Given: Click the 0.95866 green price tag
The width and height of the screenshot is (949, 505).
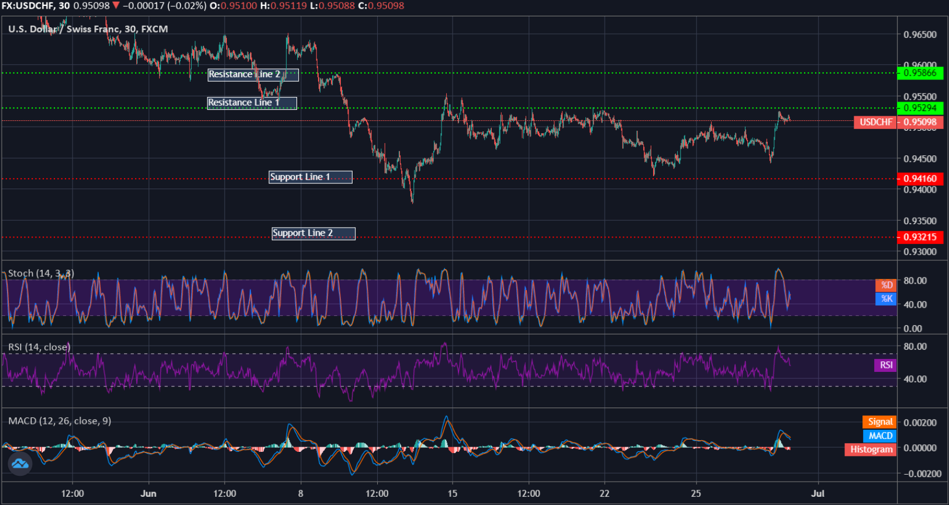Looking at the screenshot, I should 920,73.
